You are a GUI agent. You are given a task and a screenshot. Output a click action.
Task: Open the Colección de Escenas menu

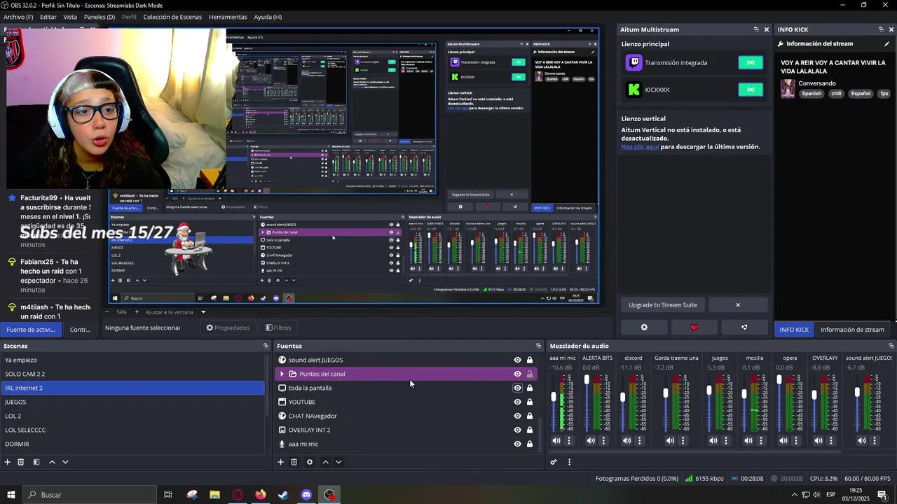(x=172, y=17)
